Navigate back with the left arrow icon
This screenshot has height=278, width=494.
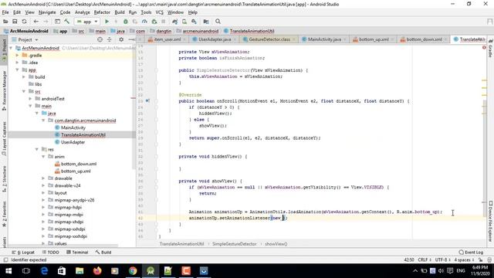coord(36,22)
